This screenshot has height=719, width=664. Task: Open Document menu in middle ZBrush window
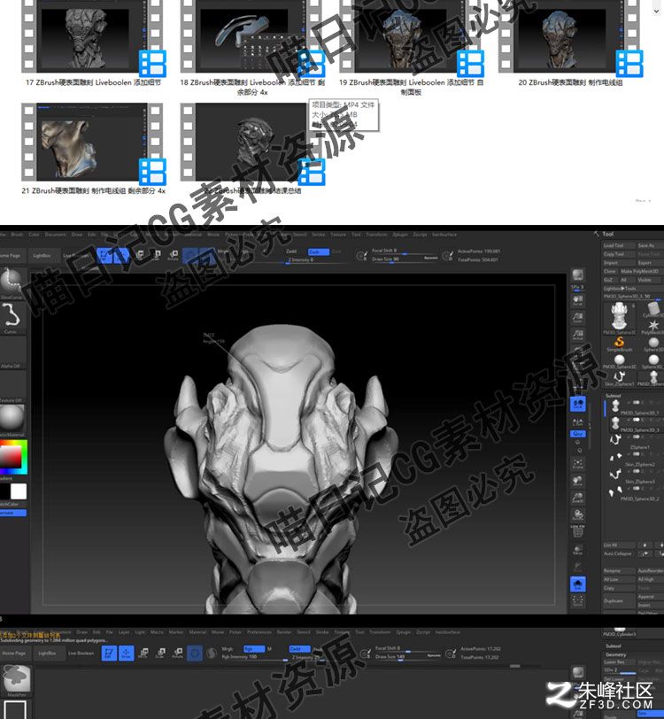tap(56, 235)
